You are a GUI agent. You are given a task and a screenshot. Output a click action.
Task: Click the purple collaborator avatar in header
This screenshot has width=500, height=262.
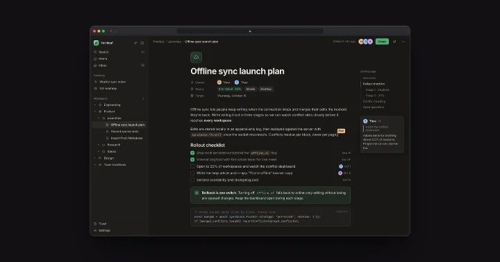pos(370,42)
